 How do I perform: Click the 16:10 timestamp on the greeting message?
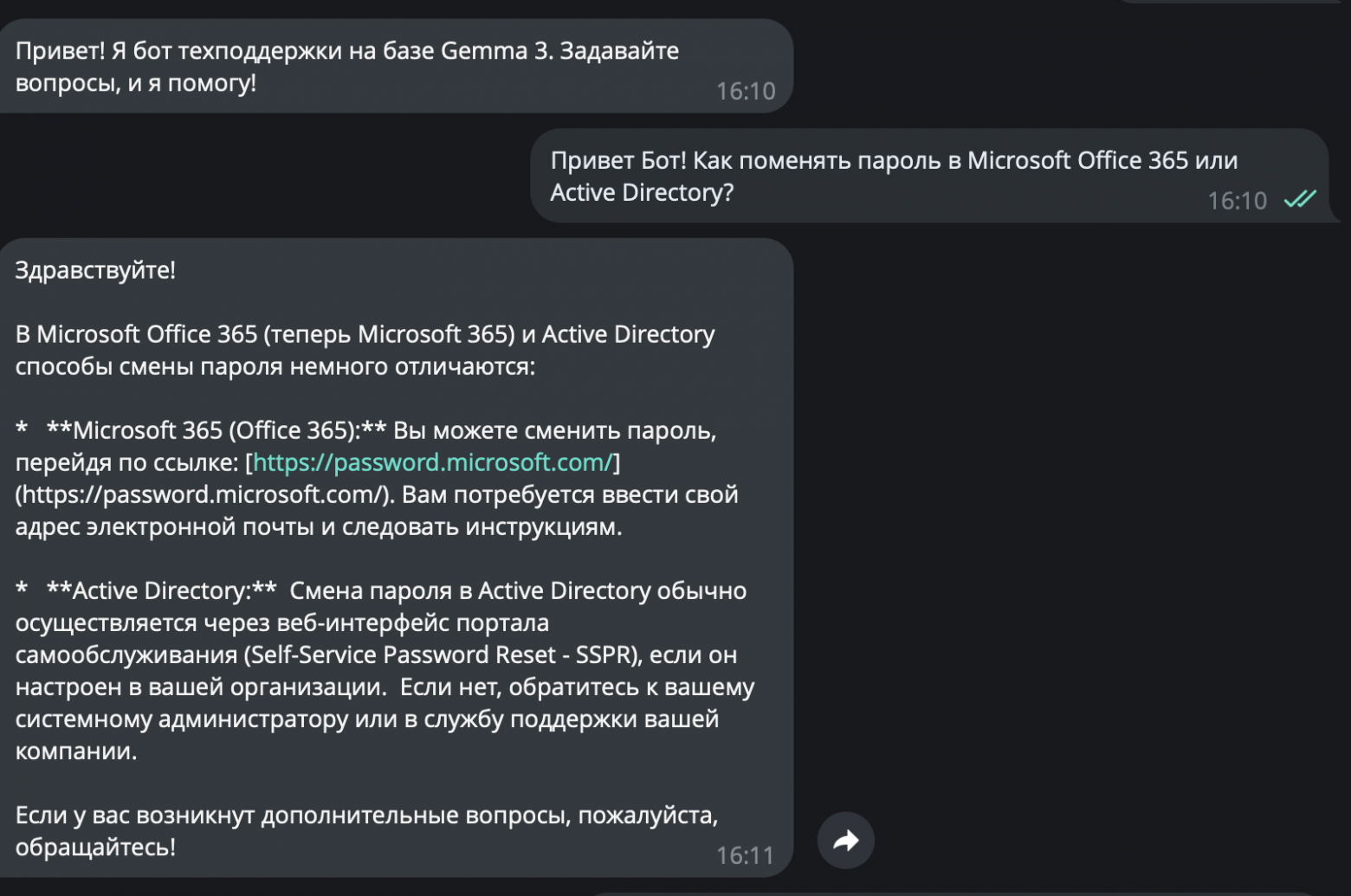[747, 90]
